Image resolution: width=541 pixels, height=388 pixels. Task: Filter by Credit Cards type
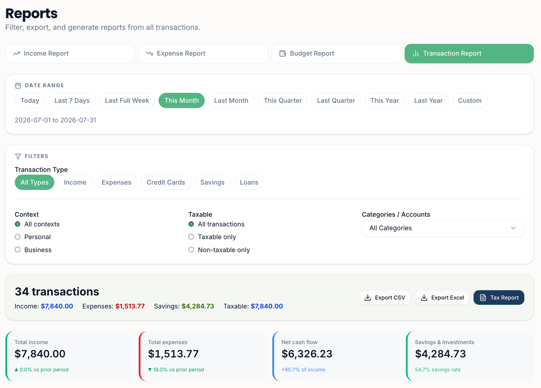[166, 182]
